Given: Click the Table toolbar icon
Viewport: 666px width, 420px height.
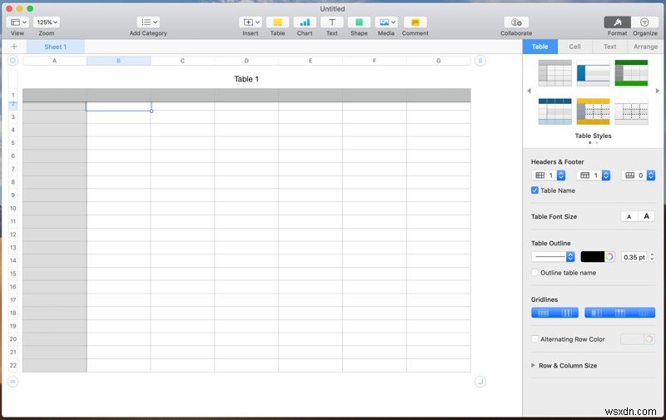Looking at the screenshot, I should (x=277, y=22).
